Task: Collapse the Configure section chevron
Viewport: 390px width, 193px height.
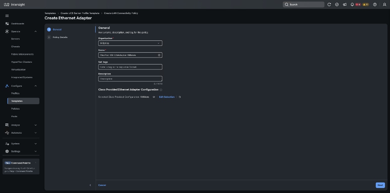Action: click(x=35, y=86)
